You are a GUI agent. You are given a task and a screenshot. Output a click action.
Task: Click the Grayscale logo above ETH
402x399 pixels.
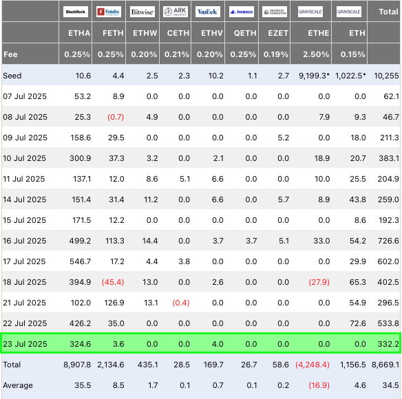coord(349,12)
